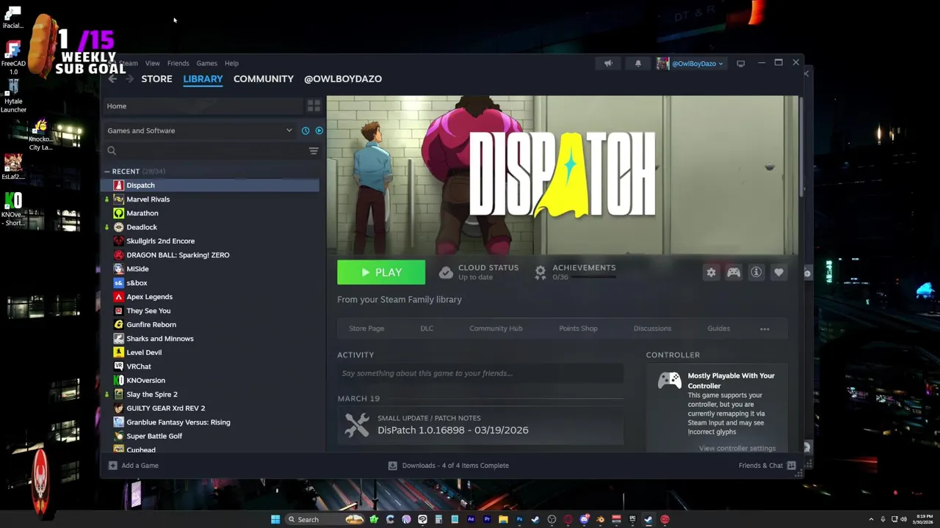Click the Windows taskbar Search box
940x528 pixels.
[x=325, y=519]
